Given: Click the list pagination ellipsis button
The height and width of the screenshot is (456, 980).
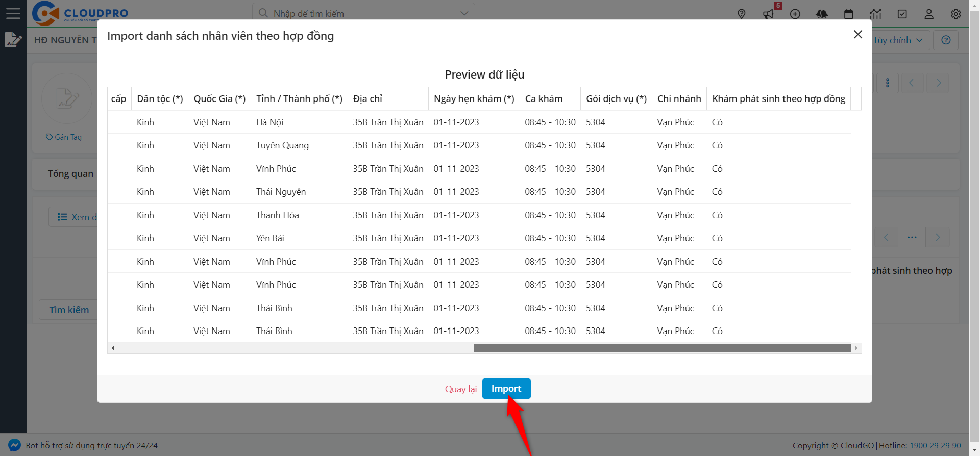Looking at the screenshot, I should [912, 237].
